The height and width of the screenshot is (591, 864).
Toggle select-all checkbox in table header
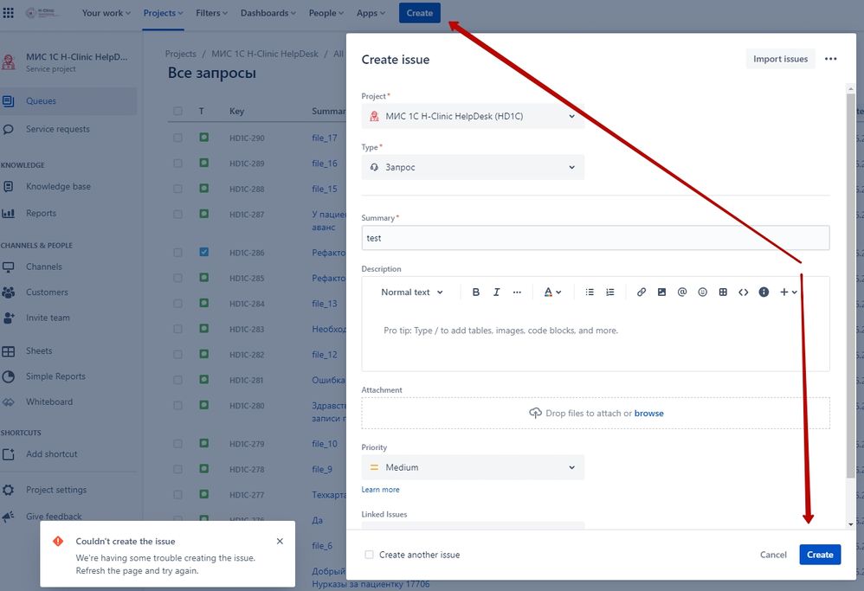(x=178, y=112)
